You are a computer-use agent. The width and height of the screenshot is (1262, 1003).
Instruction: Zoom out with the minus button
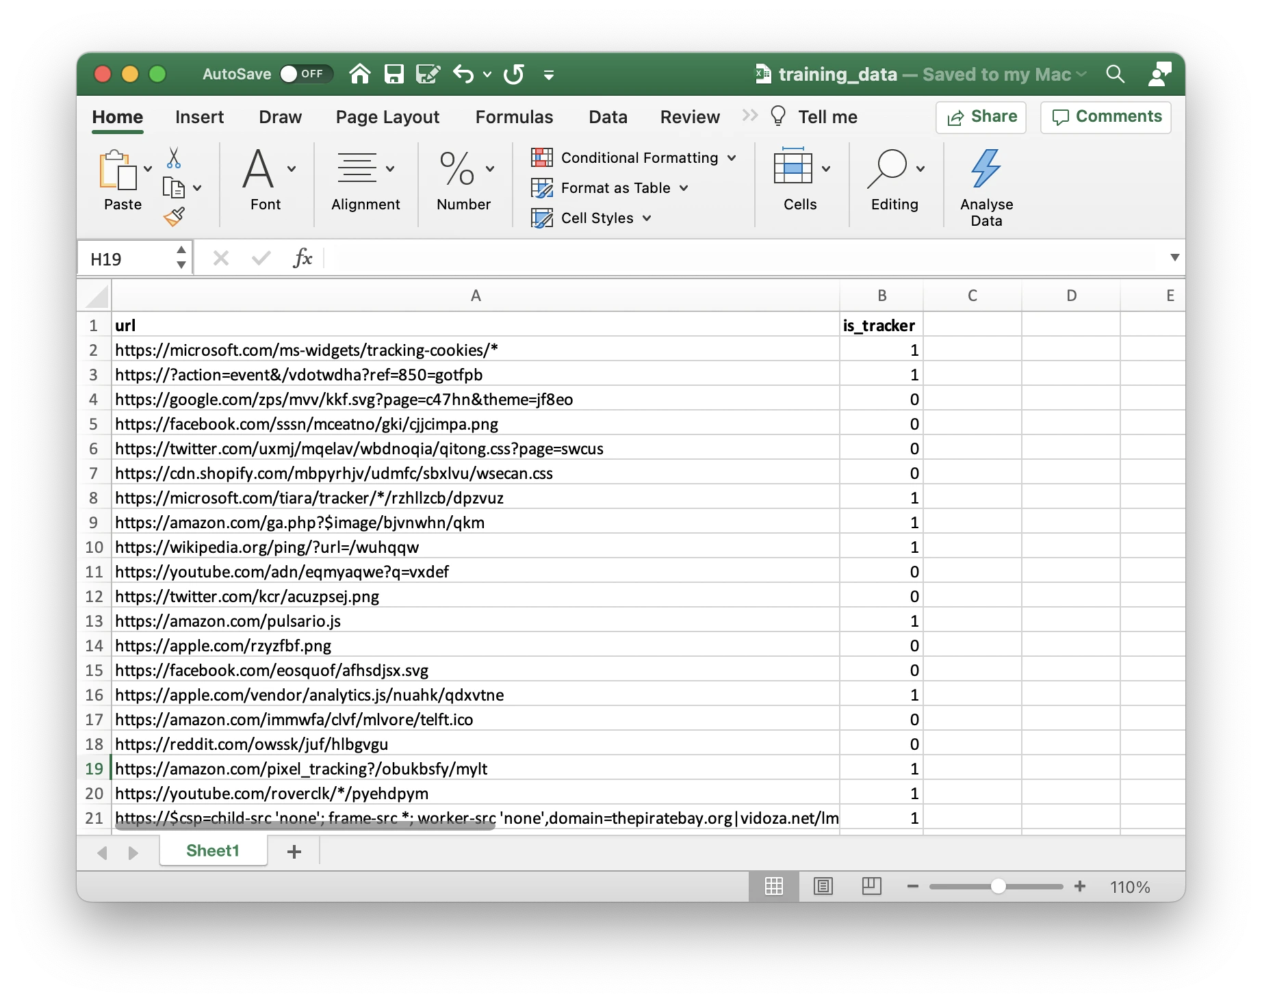pyautogui.click(x=912, y=886)
